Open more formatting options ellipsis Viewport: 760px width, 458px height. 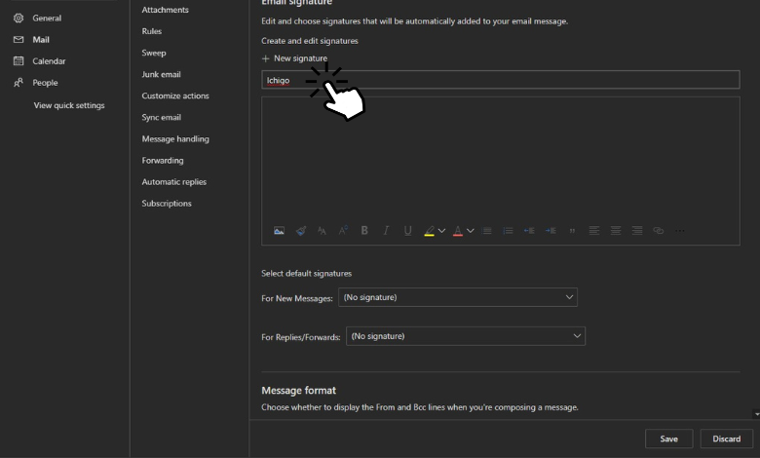point(680,231)
